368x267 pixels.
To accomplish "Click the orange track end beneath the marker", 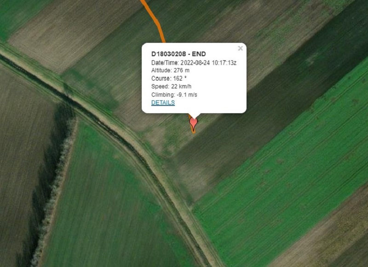I will tap(194, 132).
